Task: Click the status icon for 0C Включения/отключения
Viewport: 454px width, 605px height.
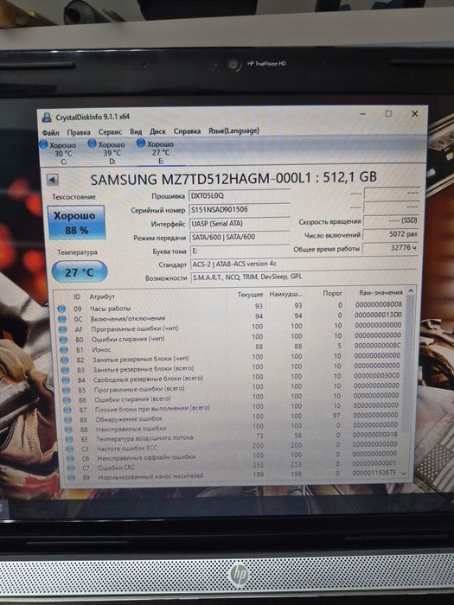Action: 62,319
